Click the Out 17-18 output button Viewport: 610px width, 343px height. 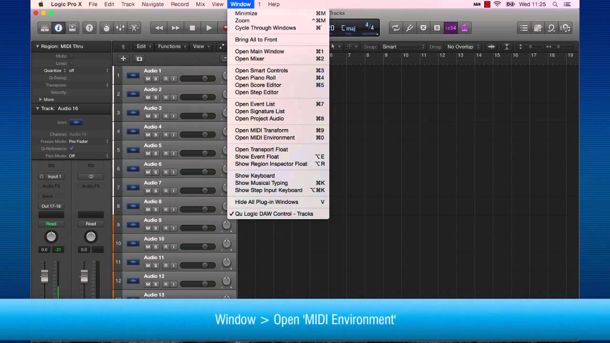pos(51,206)
